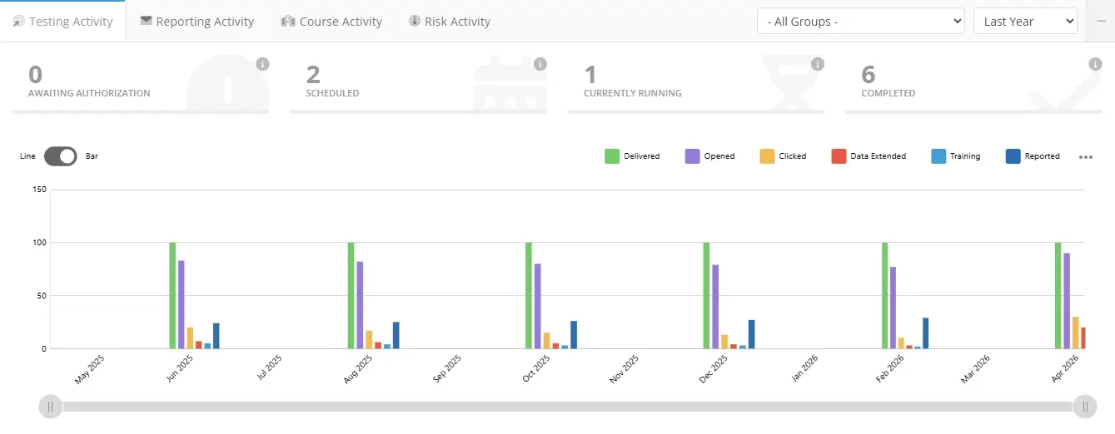Click the Risk Activity tab icon
The height and width of the screenshot is (434, 1115).
[x=414, y=22]
